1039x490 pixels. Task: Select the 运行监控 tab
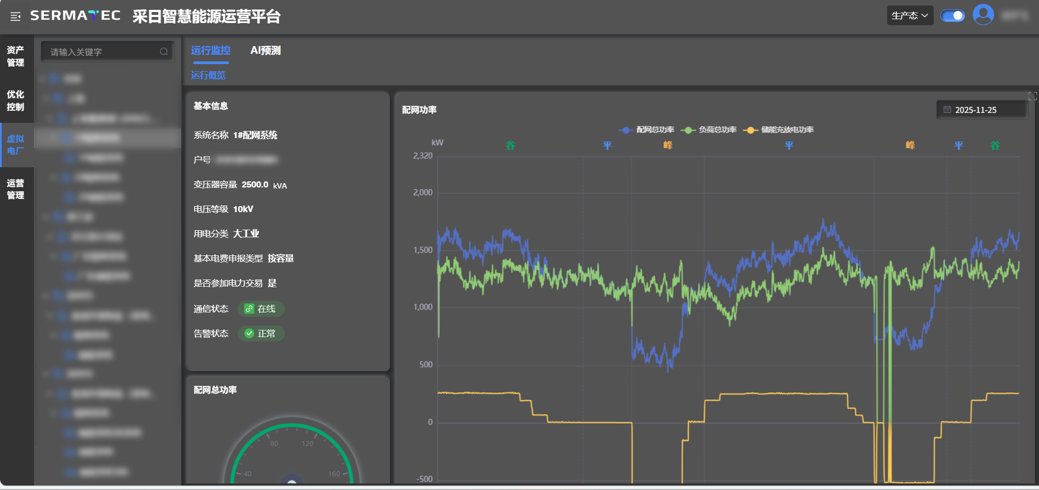pyautogui.click(x=211, y=50)
